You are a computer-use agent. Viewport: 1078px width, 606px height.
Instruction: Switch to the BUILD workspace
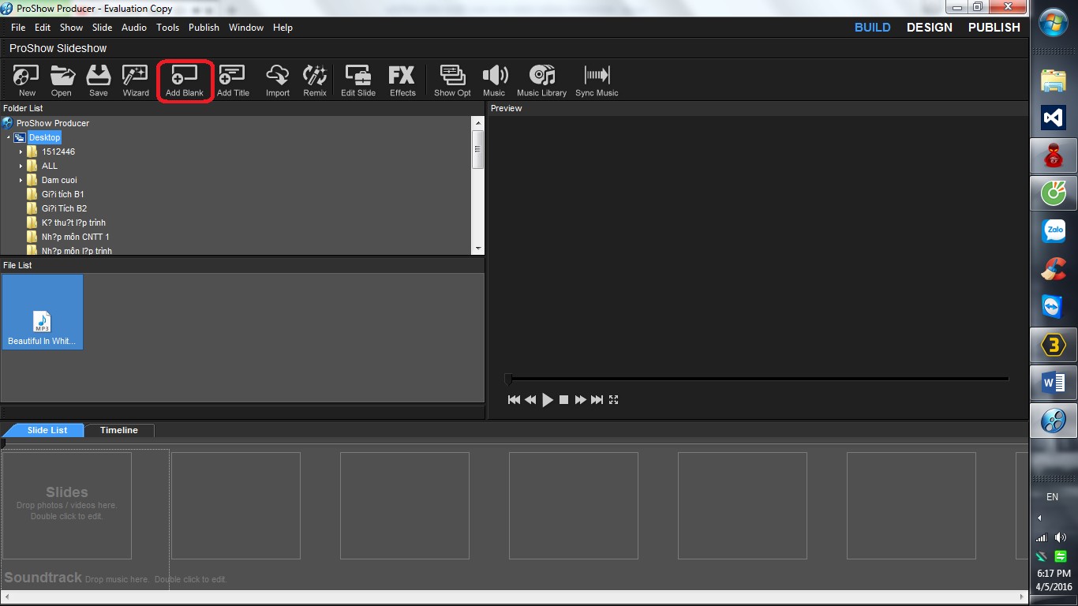coord(873,28)
